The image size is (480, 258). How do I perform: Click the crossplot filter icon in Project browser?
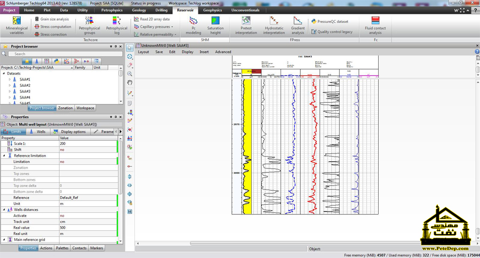(x=67, y=61)
